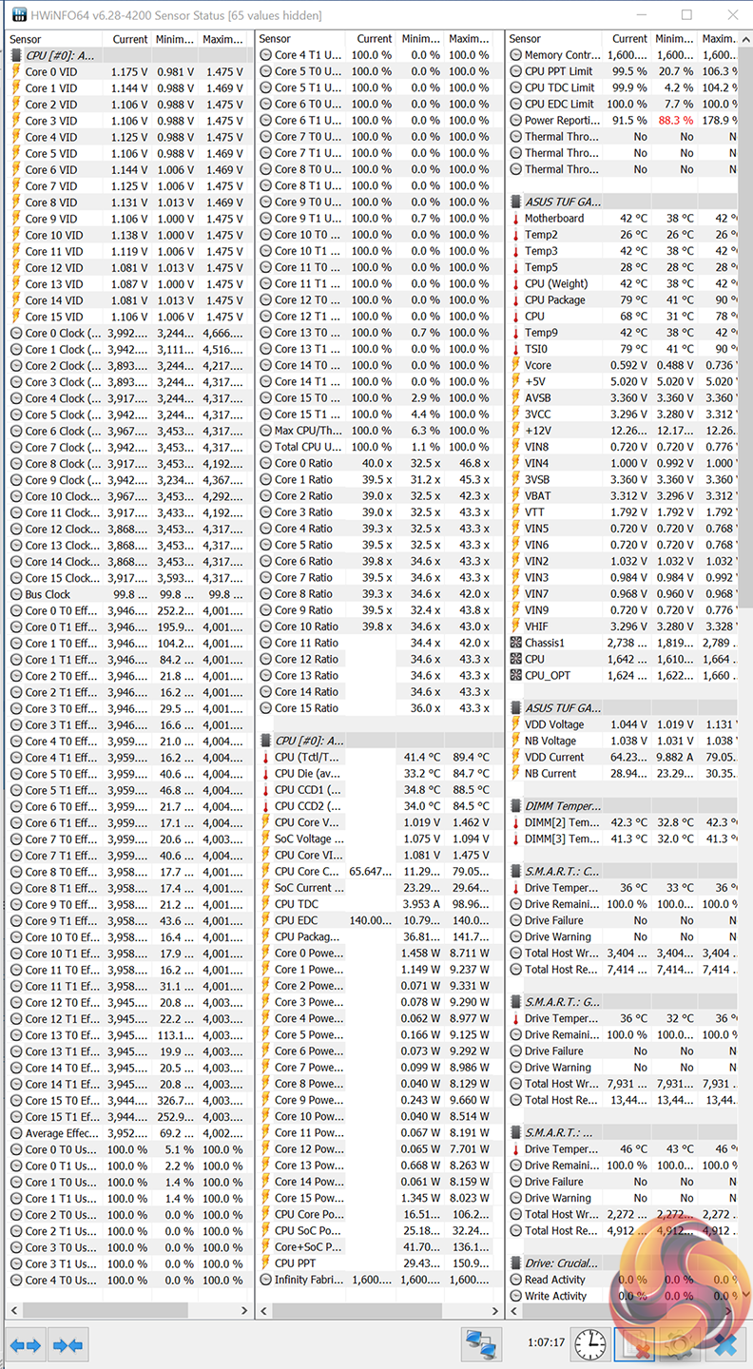
Task: Select the Drive: Crucial... section header
Action: click(623, 1263)
